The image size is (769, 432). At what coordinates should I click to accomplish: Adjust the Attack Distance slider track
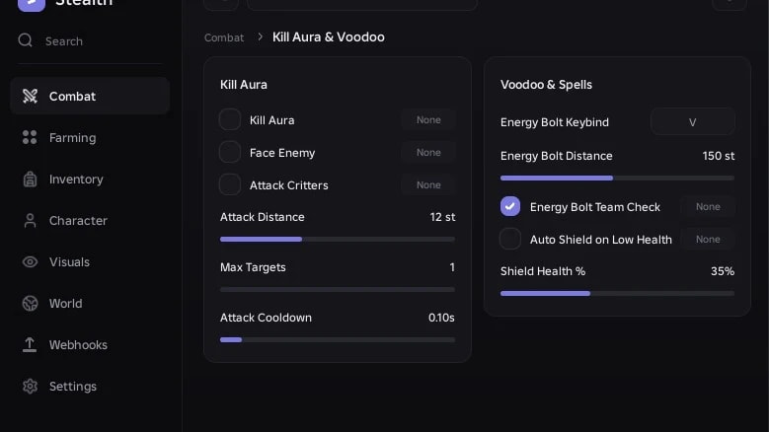(x=338, y=240)
